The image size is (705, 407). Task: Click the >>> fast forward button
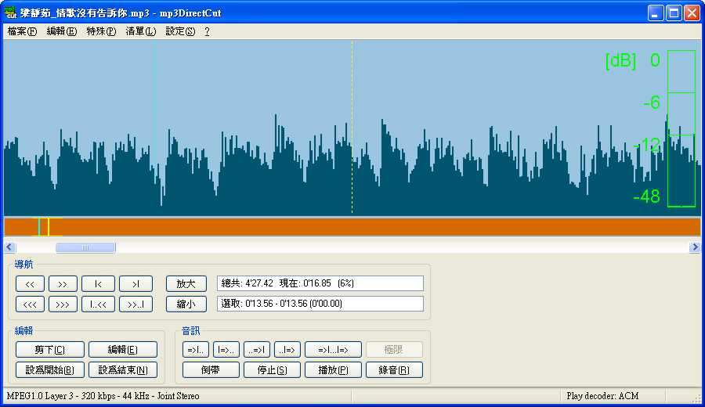63,304
